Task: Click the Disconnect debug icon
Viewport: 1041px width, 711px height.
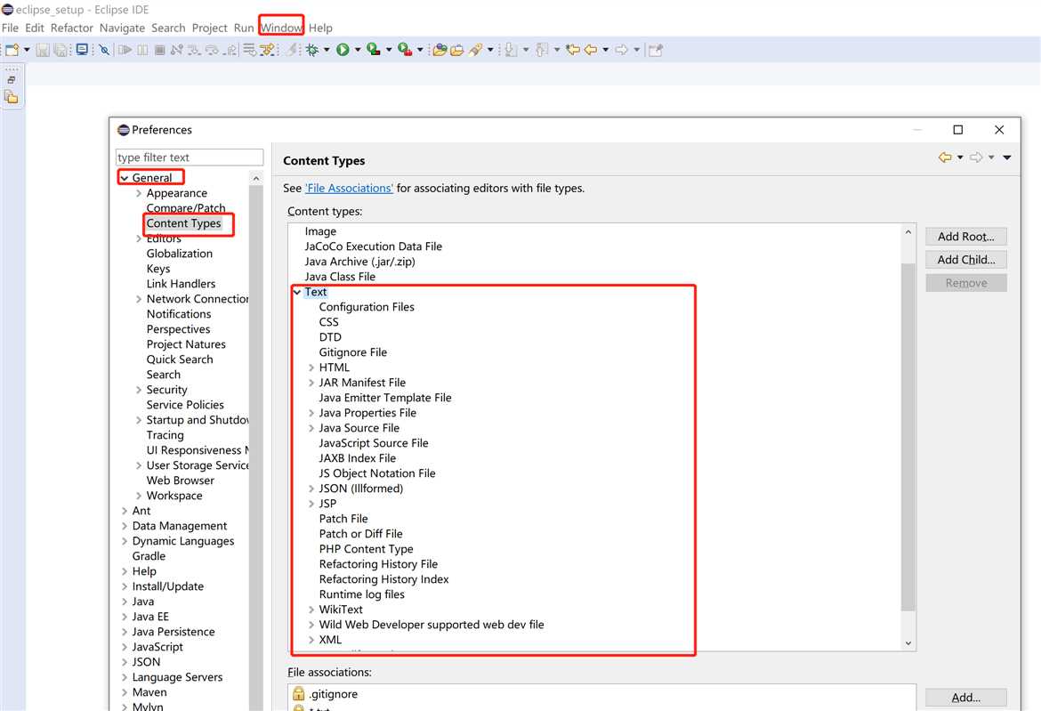Action: tap(176, 50)
